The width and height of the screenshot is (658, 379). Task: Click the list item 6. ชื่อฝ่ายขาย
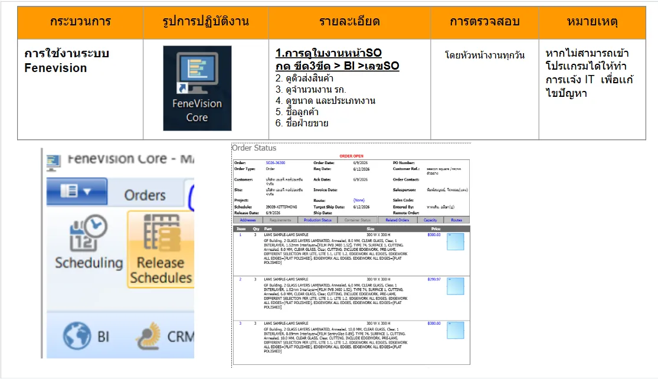302,123
